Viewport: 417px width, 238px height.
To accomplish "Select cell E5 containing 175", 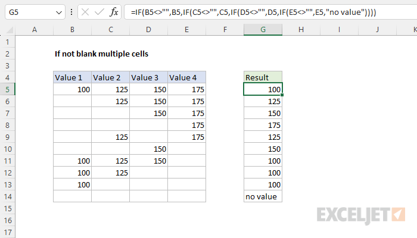I will (x=186, y=89).
